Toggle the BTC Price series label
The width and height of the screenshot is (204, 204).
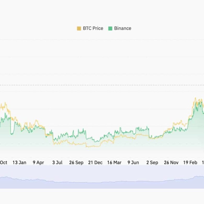tap(93, 29)
